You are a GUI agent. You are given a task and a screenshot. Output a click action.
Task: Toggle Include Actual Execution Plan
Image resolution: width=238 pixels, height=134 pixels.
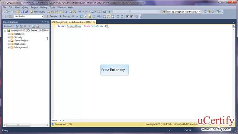pos(95,16)
